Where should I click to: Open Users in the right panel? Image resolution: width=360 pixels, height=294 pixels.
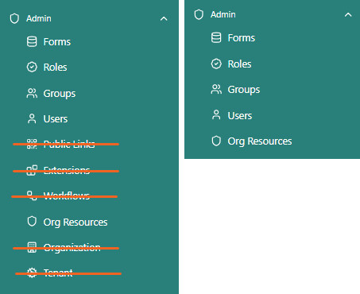[240, 115]
